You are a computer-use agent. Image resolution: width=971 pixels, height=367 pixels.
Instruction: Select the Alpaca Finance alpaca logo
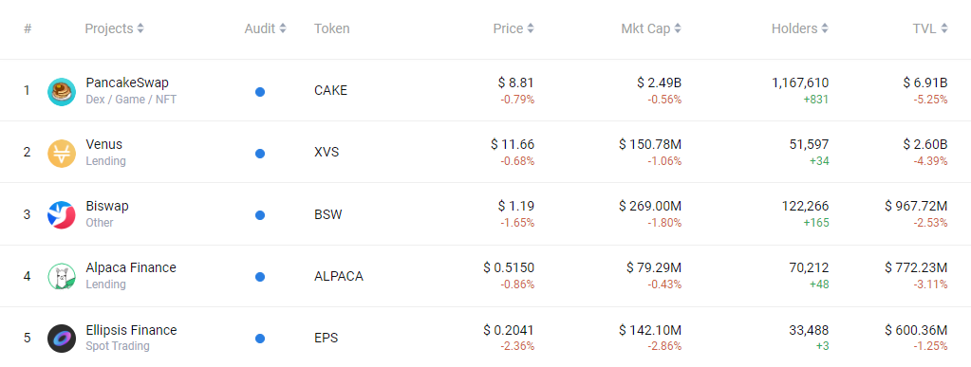[62, 277]
